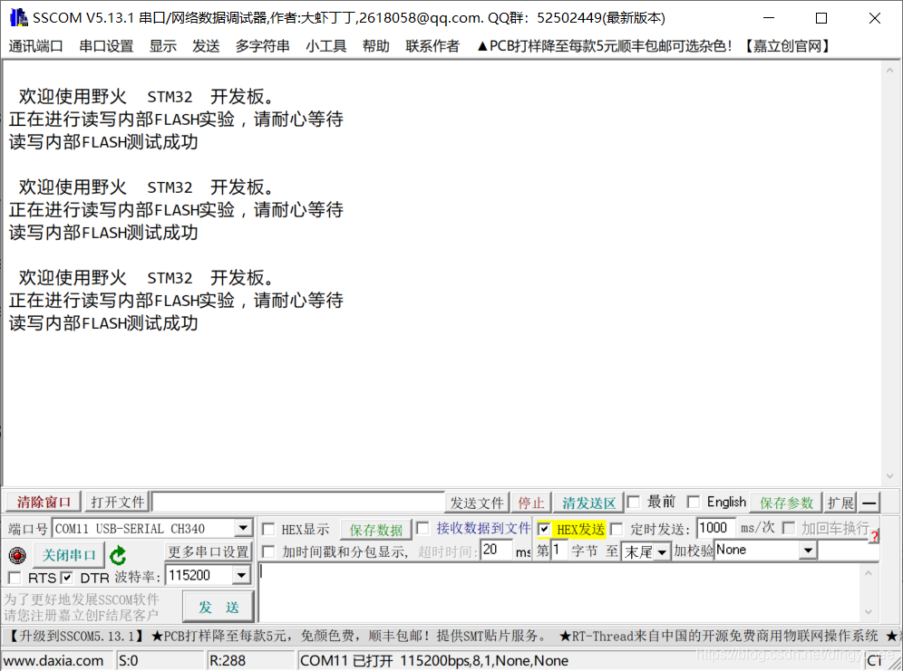Click the receive area scroll-down arrow
The height and width of the screenshot is (671, 903).
pos(889,475)
